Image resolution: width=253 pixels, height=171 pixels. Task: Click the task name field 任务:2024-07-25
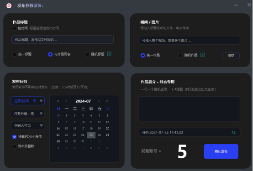tap(189, 133)
